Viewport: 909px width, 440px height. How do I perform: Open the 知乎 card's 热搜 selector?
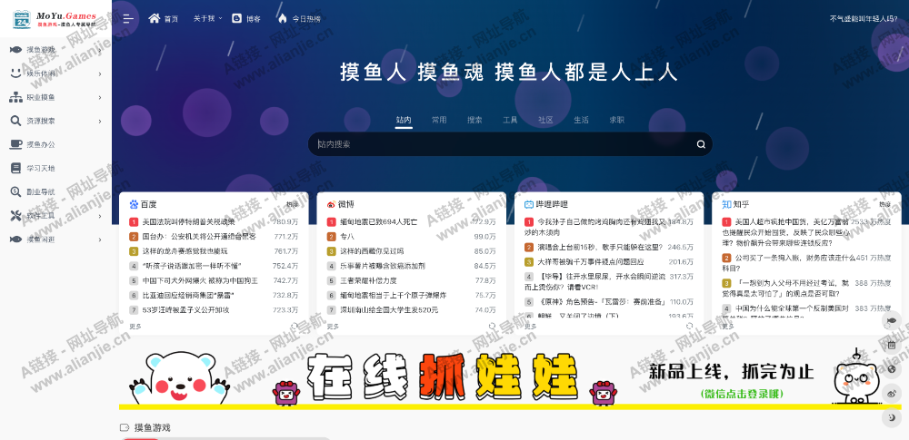tap(884, 204)
